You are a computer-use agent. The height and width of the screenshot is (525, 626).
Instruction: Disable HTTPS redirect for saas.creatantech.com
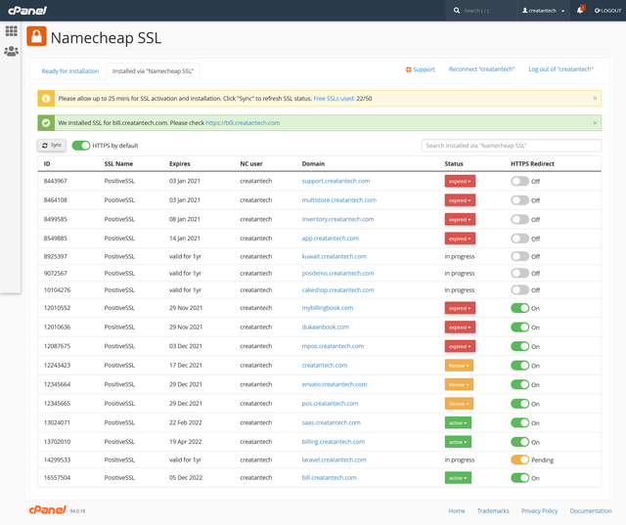(519, 423)
